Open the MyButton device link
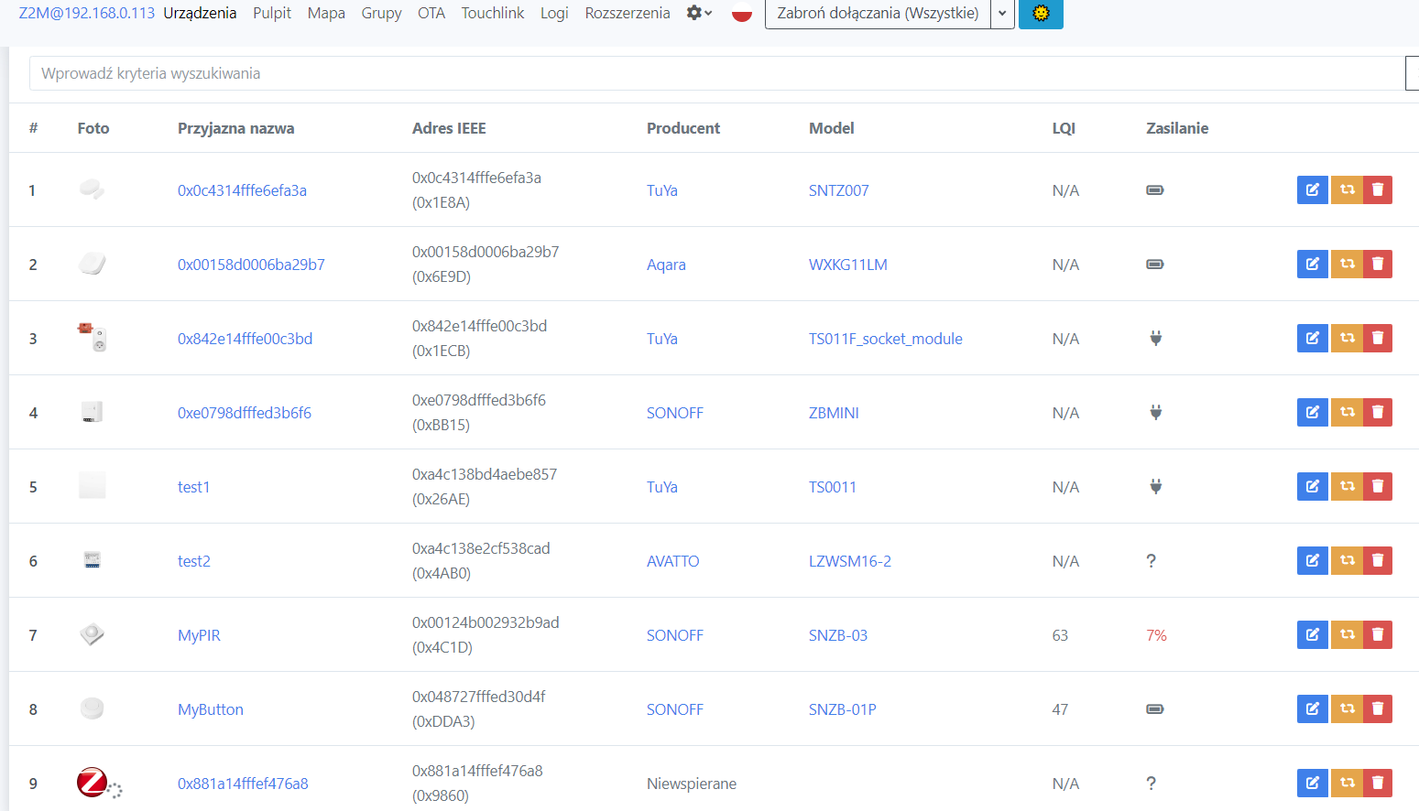Screen dimensions: 1419x811 click(x=211, y=709)
